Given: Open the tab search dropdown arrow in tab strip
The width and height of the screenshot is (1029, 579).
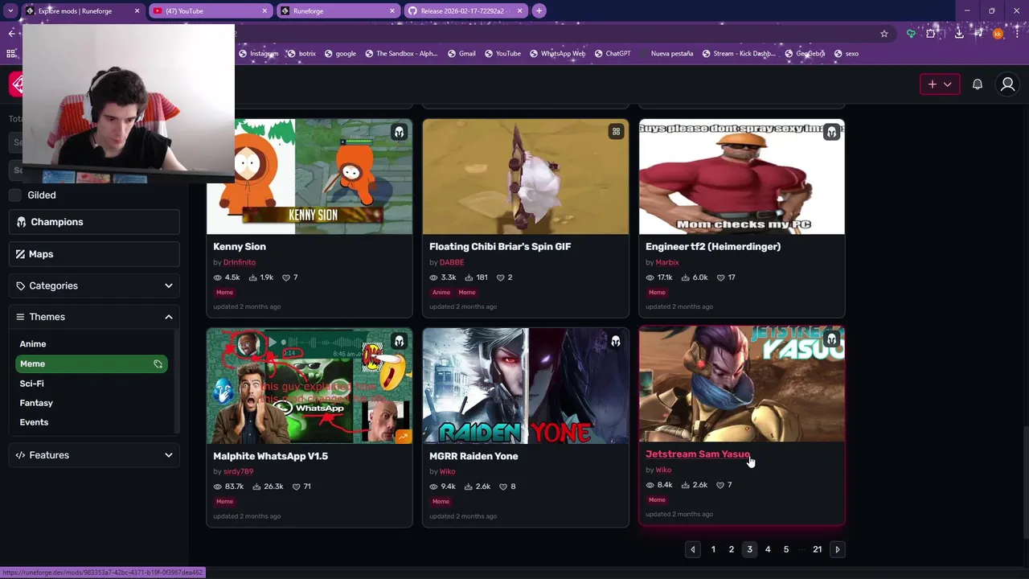Looking at the screenshot, I should [10, 10].
